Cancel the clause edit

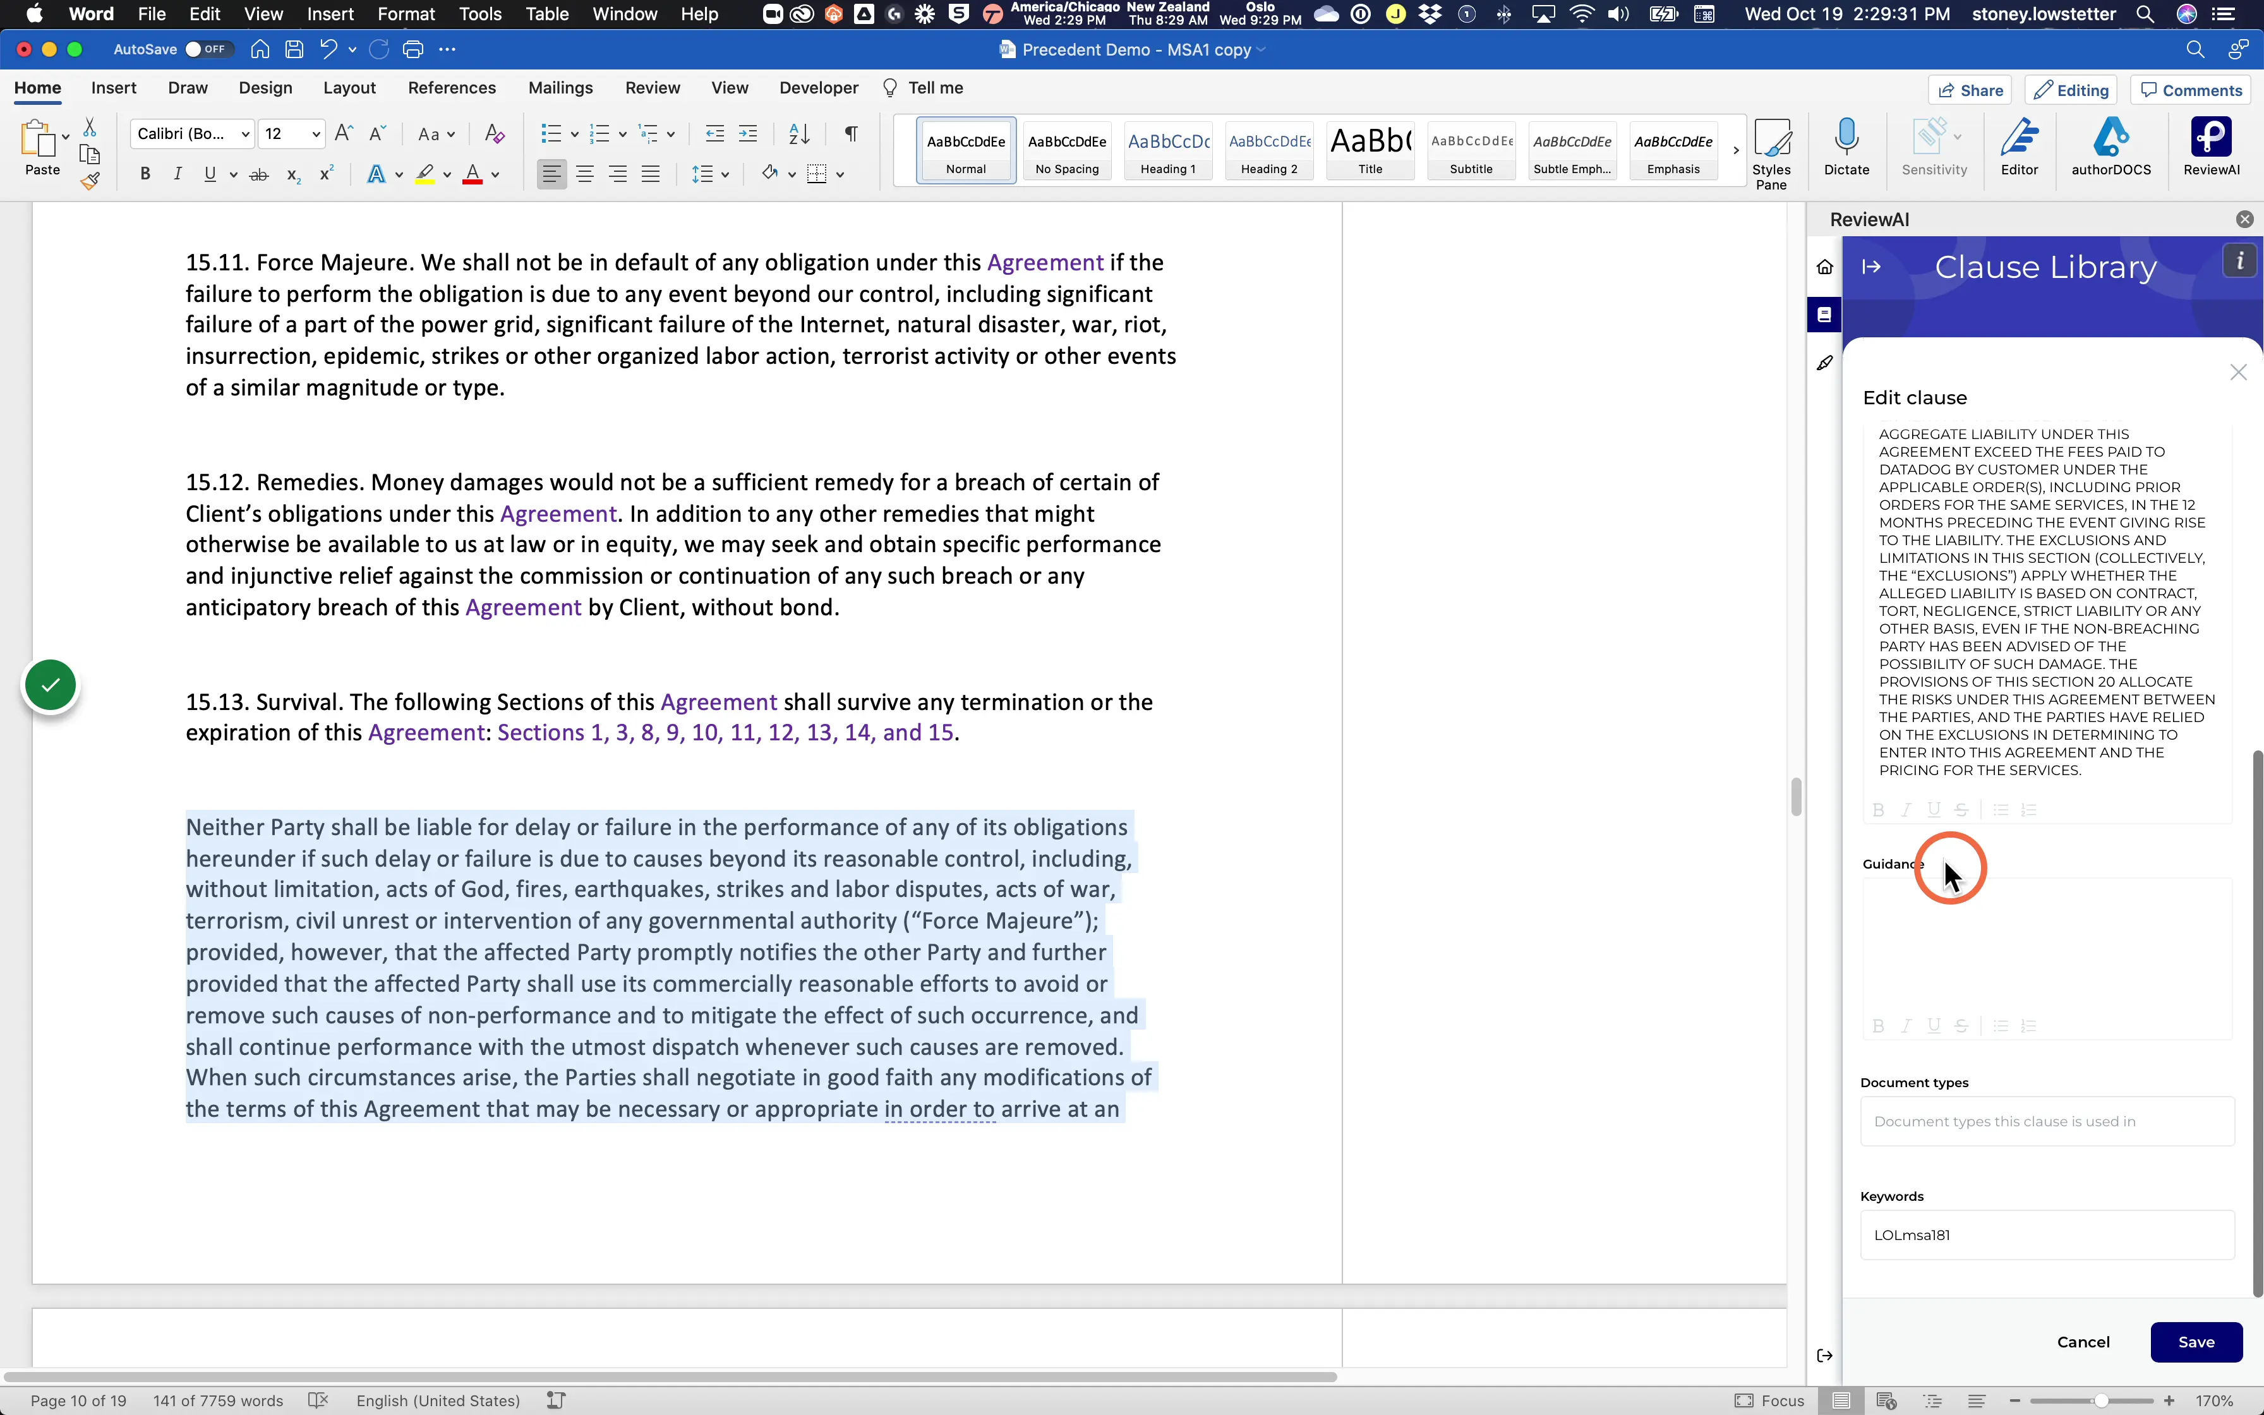pos(2083,1342)
